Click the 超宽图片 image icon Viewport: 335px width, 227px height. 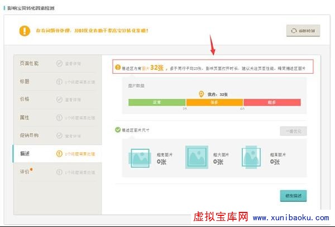pyautogui.click(x=140, y=158)
